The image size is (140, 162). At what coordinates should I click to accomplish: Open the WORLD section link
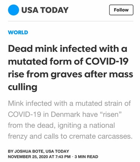click(x=18, y=32)
